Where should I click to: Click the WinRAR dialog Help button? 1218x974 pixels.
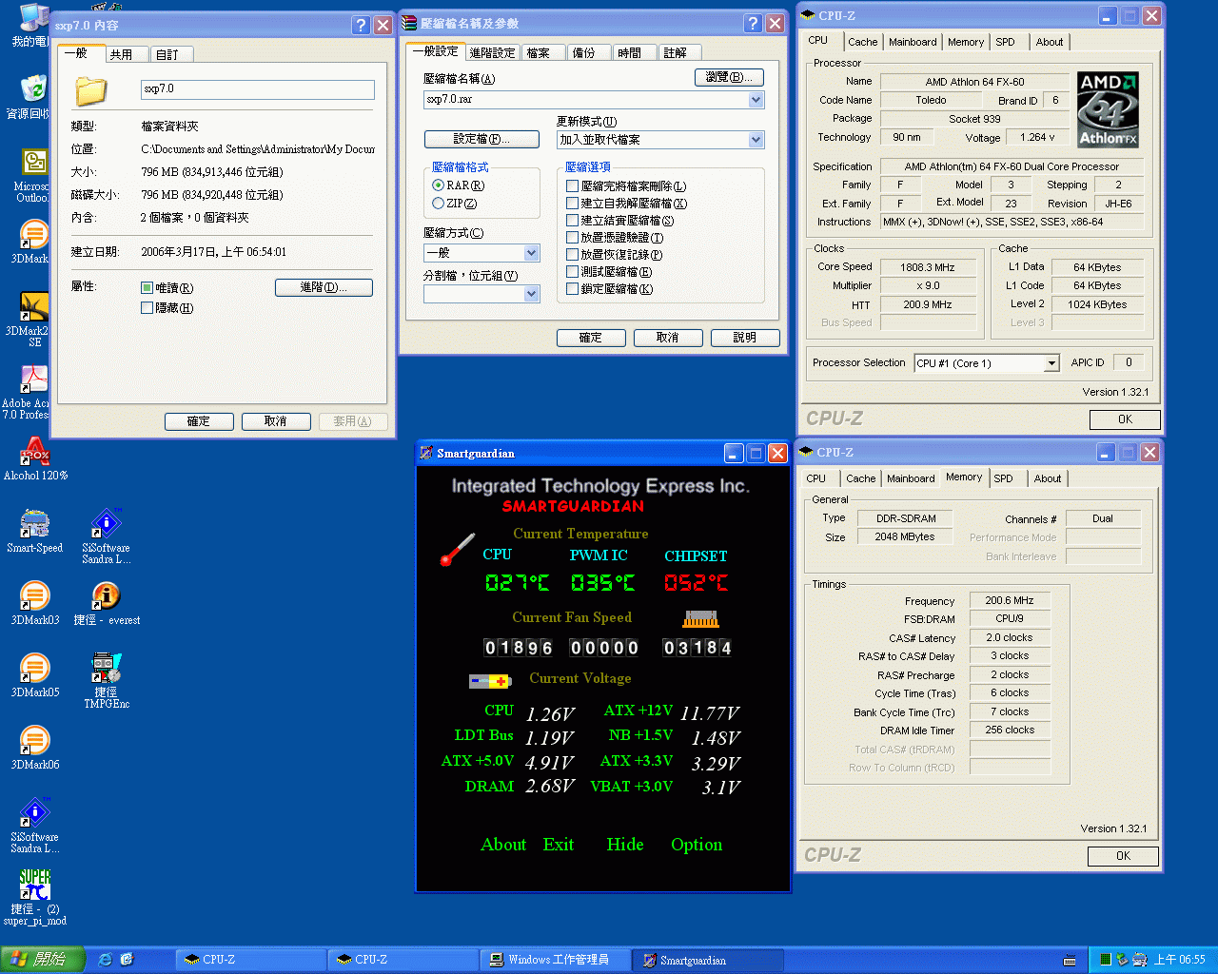click(x=745, y=338)
